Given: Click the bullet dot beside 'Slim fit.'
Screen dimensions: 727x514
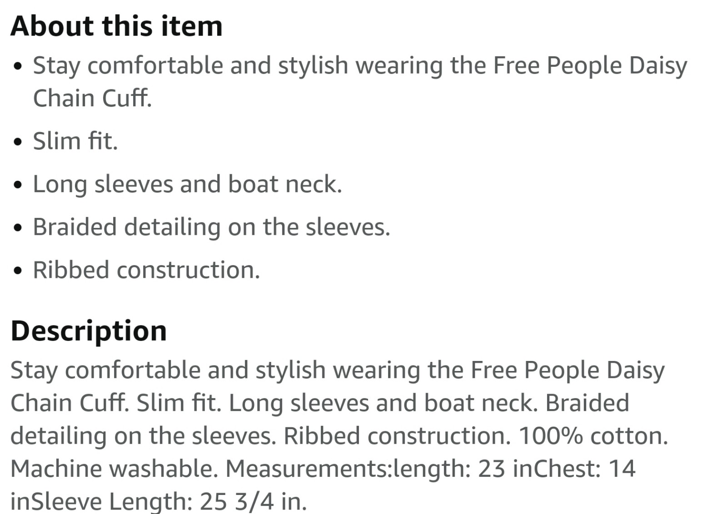Looking at the screenshot, I should click(x=18, y=142).
